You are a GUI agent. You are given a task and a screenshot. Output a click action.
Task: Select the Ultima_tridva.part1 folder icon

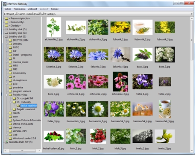[x=10, y=124]
